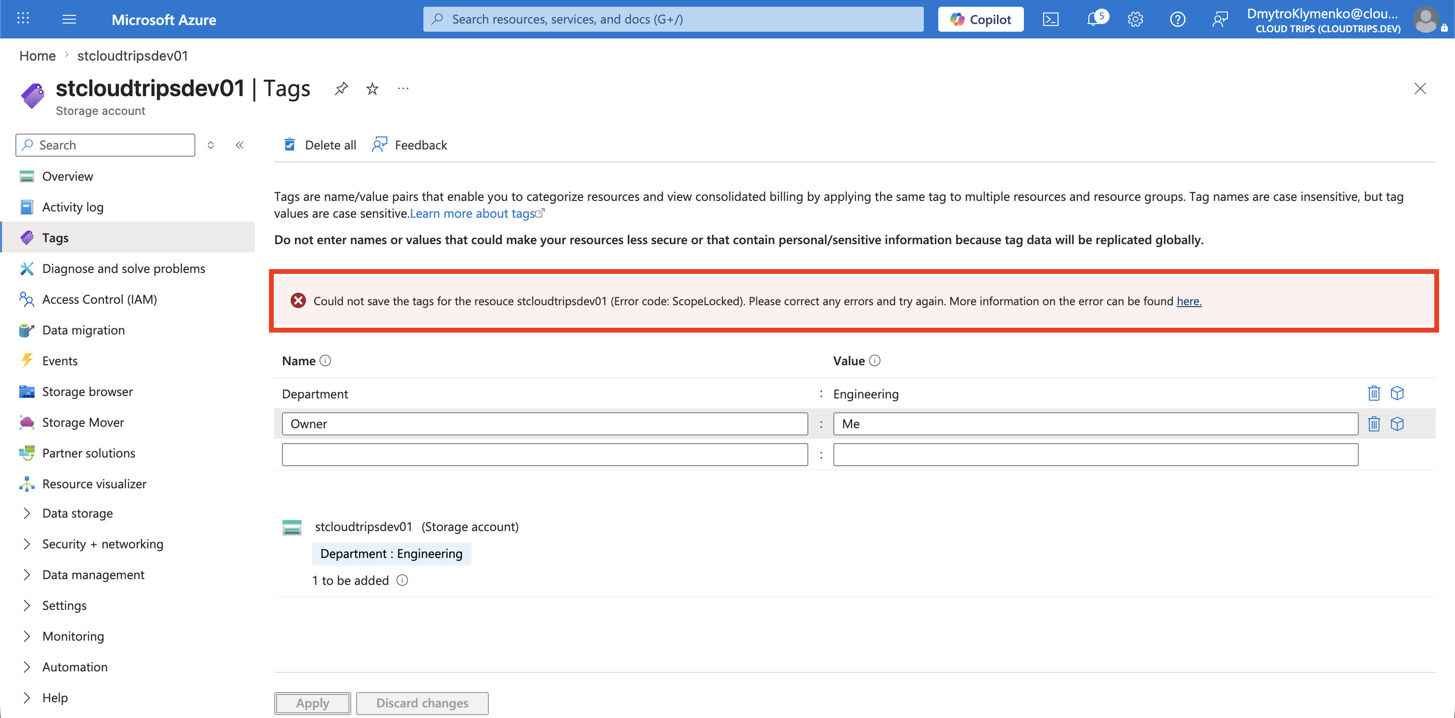Screen dimensions: 1455x718
Task: Click the Apply button
Action: pyautogui.click(x=312, y=703)
